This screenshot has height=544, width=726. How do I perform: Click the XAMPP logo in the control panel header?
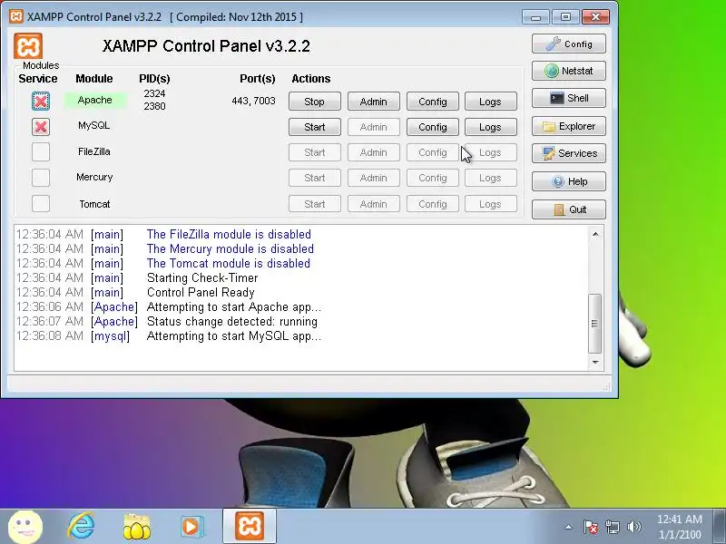pyautogui.click(x=28, y=46)
